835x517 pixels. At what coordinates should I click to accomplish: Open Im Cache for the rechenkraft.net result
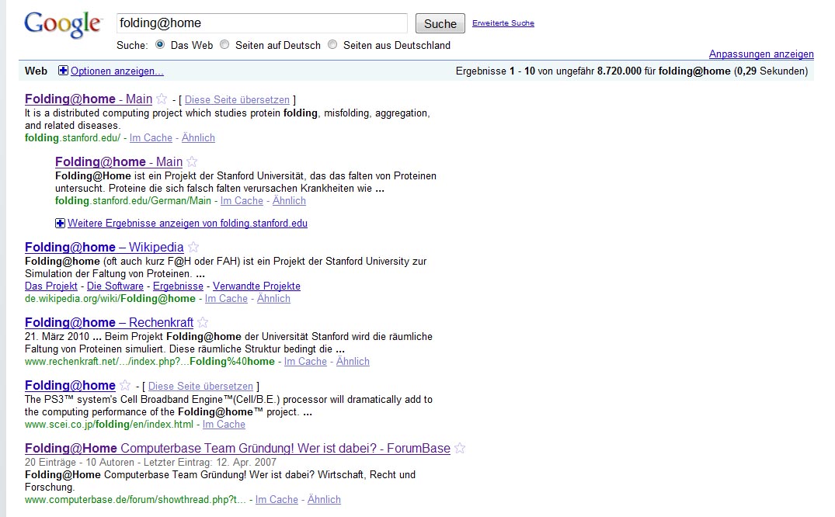(305, 362)
